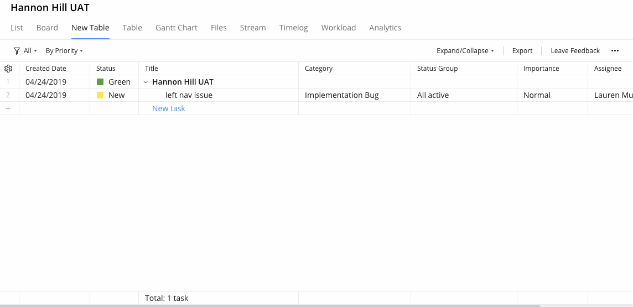Click the filter funnel icon
This screenshot has width=633, height=307.
[x=17, y=51]
